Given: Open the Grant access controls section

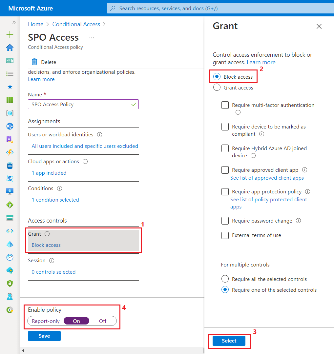Looking at the screenshot, I should tap(83, 240).
